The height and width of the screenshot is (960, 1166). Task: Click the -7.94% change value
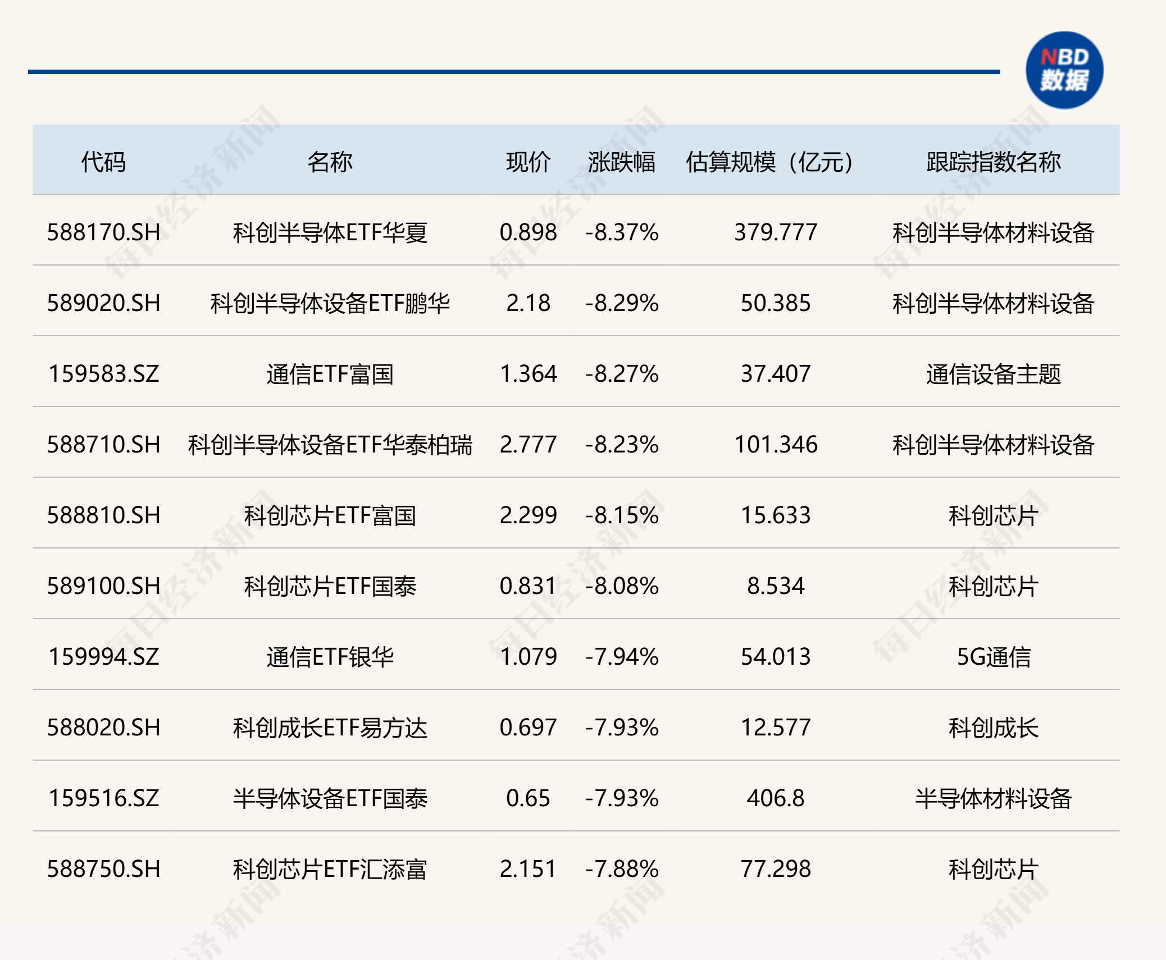pos(622,657)
